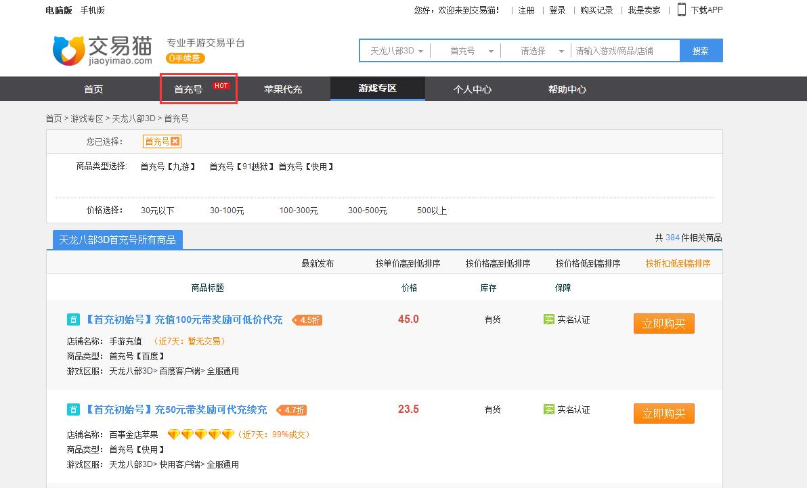Switch to the 苹果代充 navigation tab
The height and width of the screenshot is (488, 807).
point(283,89)
